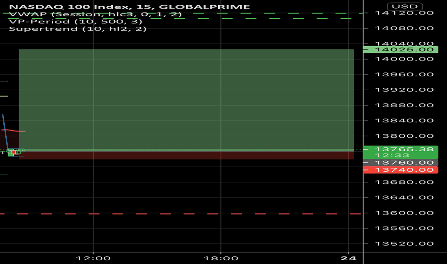
Task: Click the 13880.00 price axis label
Action: click(x=404, y=105)
